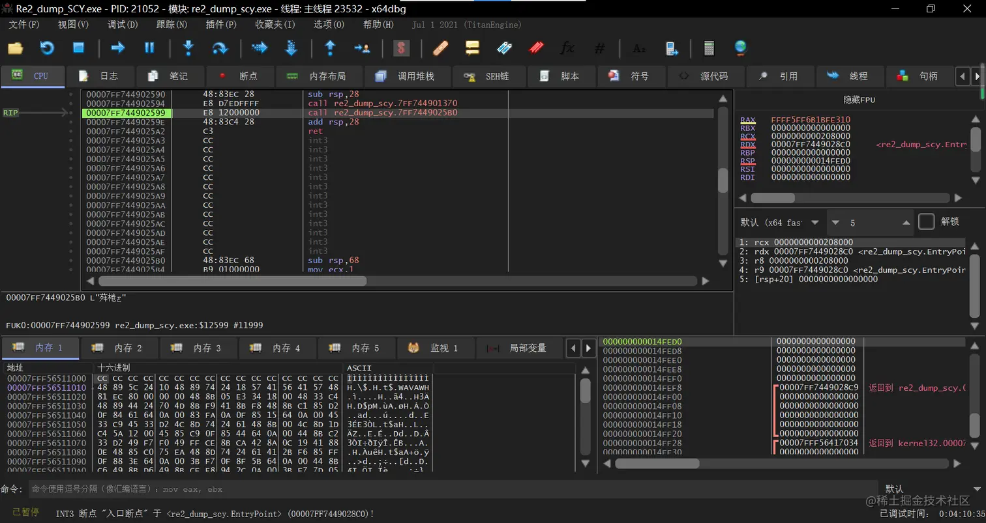Click the registers panel horizontal scrollbar thumb

tap(773, 197)
